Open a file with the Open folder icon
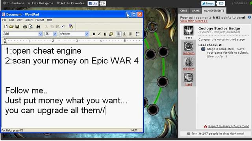This screenshot has height=141, width=252. click(11, 27)
